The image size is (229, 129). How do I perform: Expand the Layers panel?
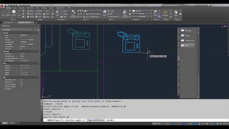coord(86,19)
